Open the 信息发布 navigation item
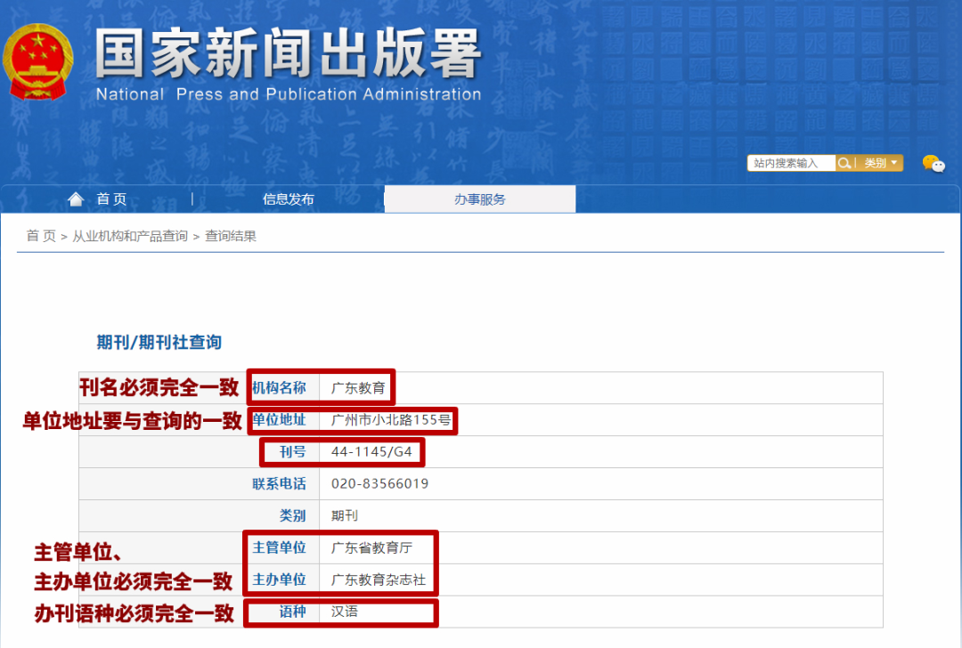The image size is (962, 648). tap(289, 199)
